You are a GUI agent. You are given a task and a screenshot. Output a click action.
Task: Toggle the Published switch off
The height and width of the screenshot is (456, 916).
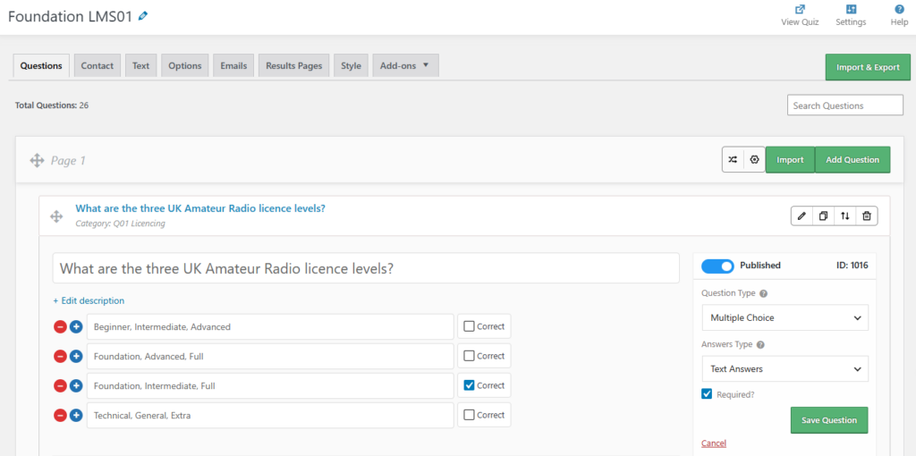(718, 266)
